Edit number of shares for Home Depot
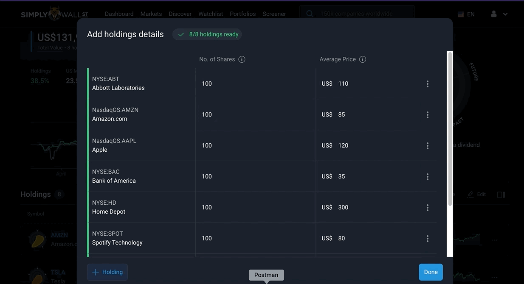Image resolution: width=524 pixels, height=284 pixels. pyautogui.click(x=256, y=207)
